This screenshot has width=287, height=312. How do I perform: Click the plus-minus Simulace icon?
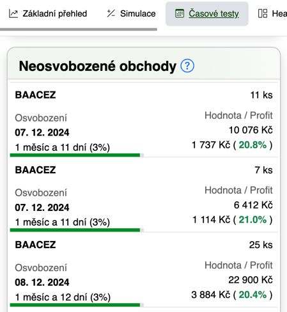tap(111, 13)
